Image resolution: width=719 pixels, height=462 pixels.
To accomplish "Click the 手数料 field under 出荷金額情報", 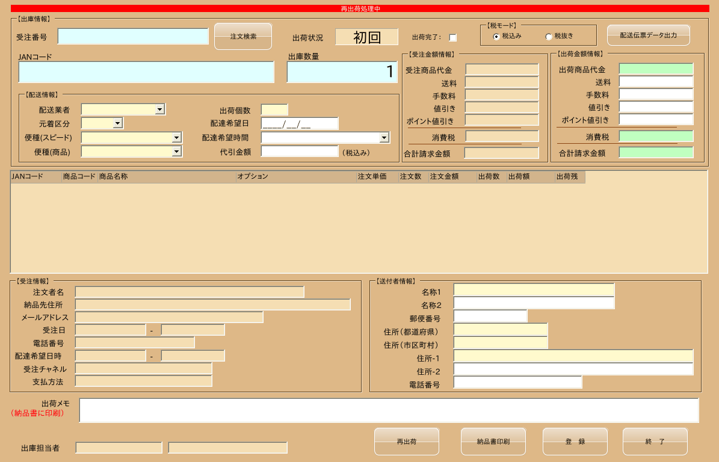I will pyautogui.click(x=656, y=94).
